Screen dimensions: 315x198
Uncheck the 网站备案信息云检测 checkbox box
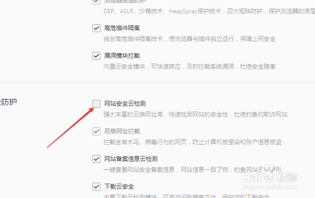pyautogui.click(x=96, y=159)
